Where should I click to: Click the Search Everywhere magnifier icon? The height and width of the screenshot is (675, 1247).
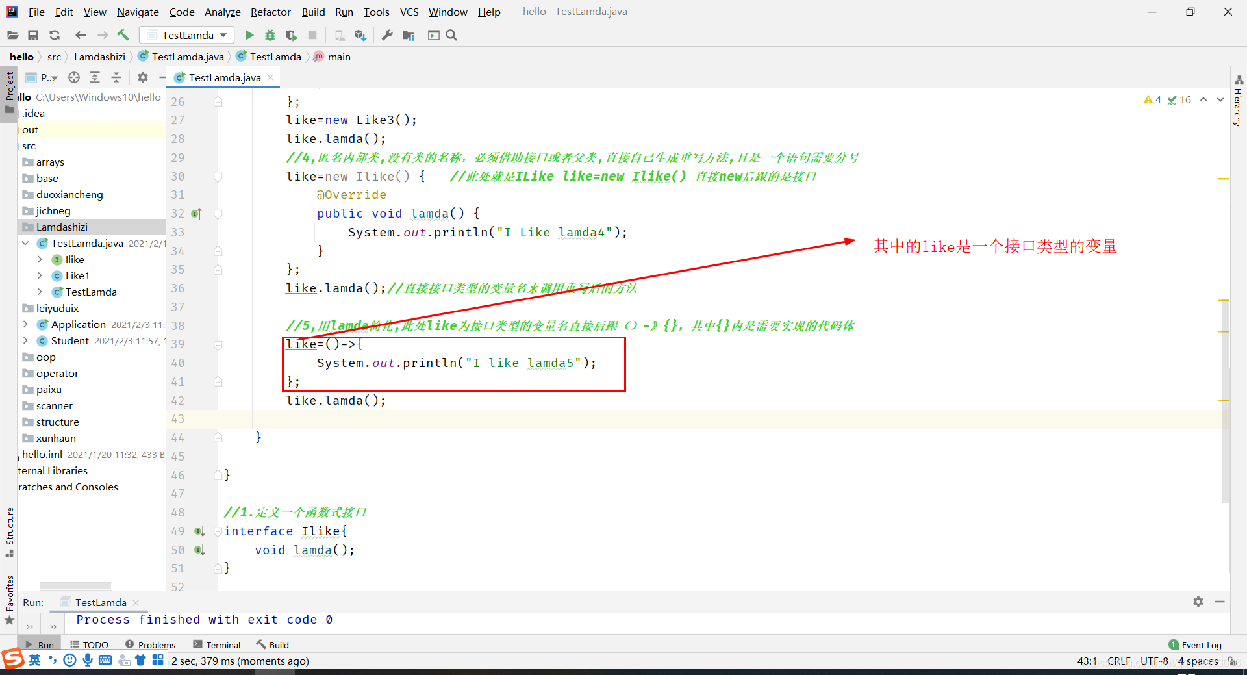click(x=451, y=35)
